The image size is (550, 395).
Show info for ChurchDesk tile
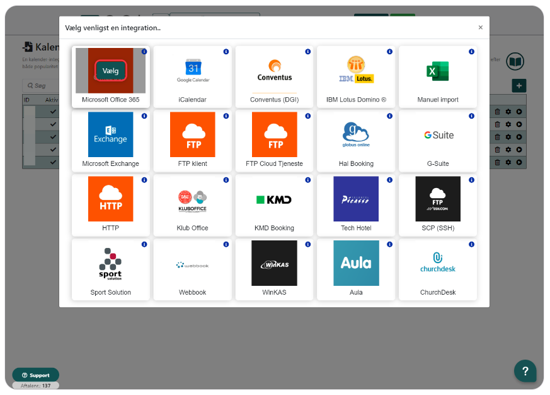(471, 244)
